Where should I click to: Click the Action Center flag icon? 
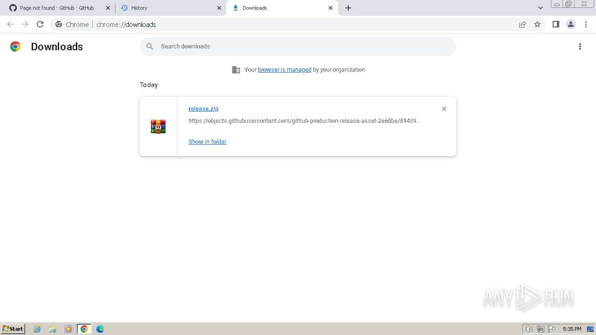(x=552, y=329)
